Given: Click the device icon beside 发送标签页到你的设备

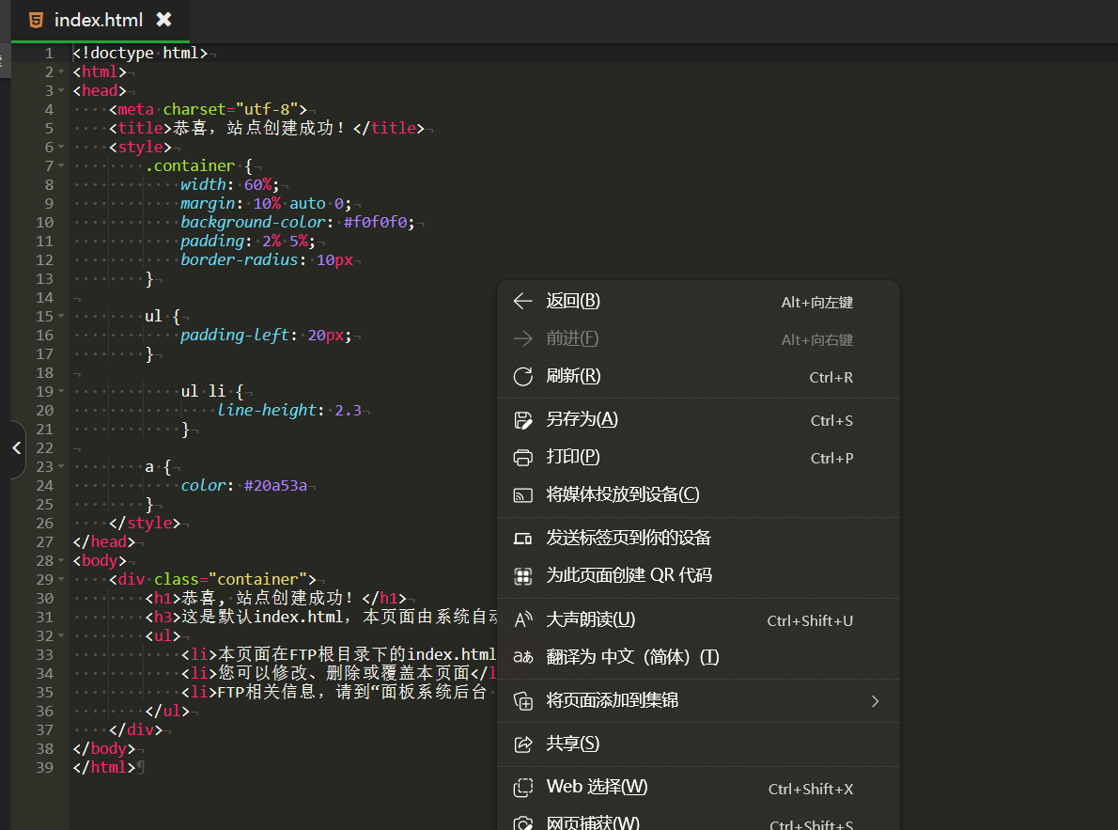Looking at the screenshot, I should click(522, 539).
